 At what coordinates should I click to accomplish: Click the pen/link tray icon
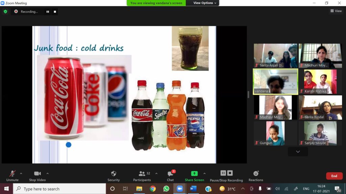pyautogui.click(x=296, y=189)
